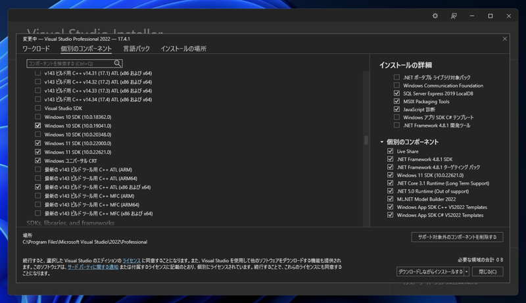Uncheck Windows 11 SDK (10.0.22621.0) in component list
The width and height of the screenshot is (526, 303).
(37, 152)
